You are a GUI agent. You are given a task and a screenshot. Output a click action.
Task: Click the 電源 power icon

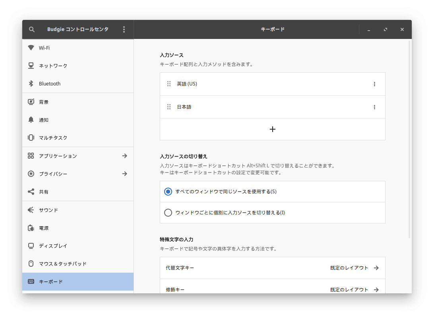(31, 228)
